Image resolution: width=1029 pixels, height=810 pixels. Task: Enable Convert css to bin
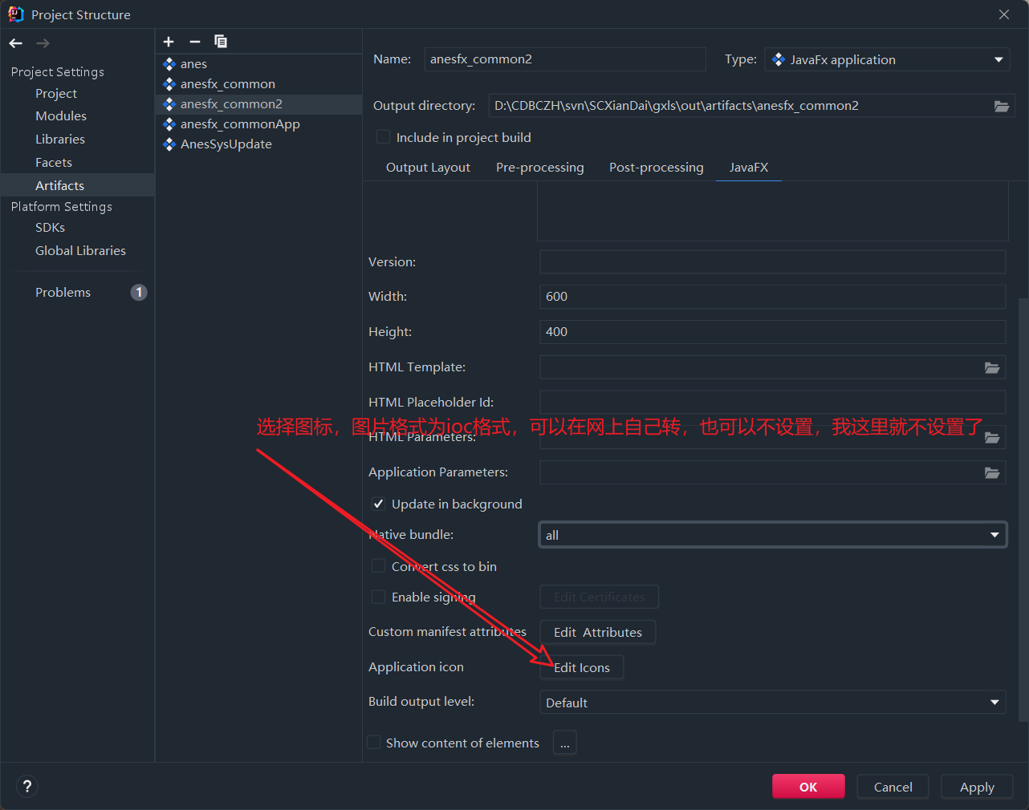point(378,566)
